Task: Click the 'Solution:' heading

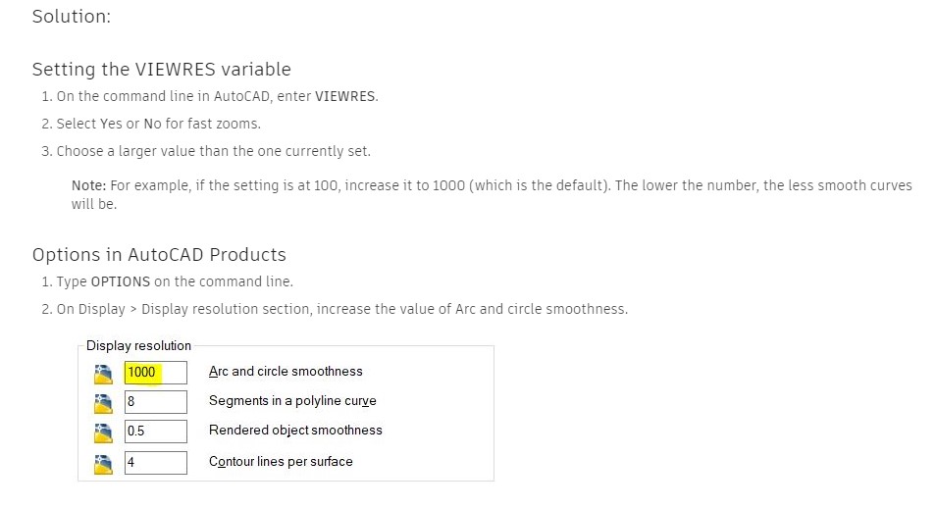Action: (72, 17)
